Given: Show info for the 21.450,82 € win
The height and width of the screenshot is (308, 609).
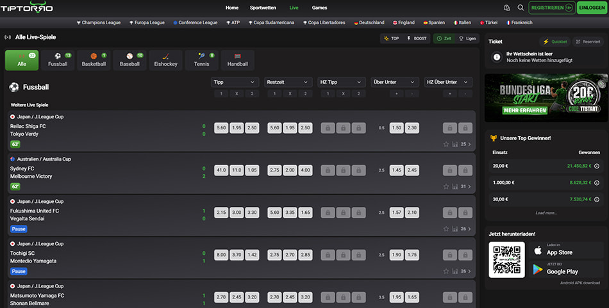Looking at the screenshot, I should 597,166.
